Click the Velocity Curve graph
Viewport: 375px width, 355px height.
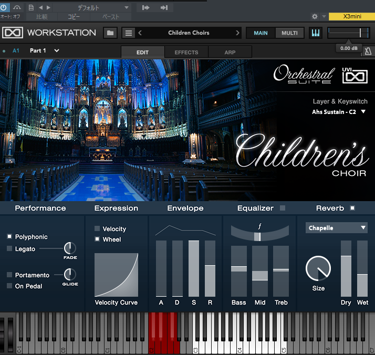point(116,275)
